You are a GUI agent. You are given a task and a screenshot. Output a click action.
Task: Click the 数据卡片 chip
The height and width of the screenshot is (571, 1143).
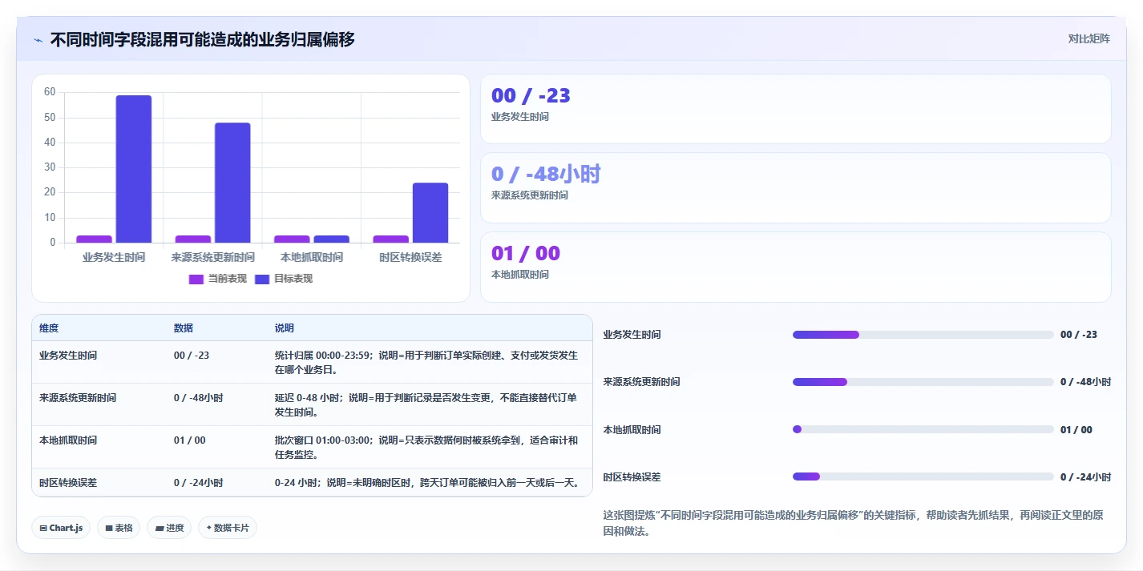pyautogui.click(x=228, y=528)
